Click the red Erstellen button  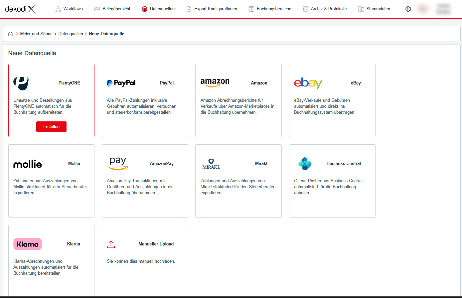pyautogui.click(x=51, y=127)
